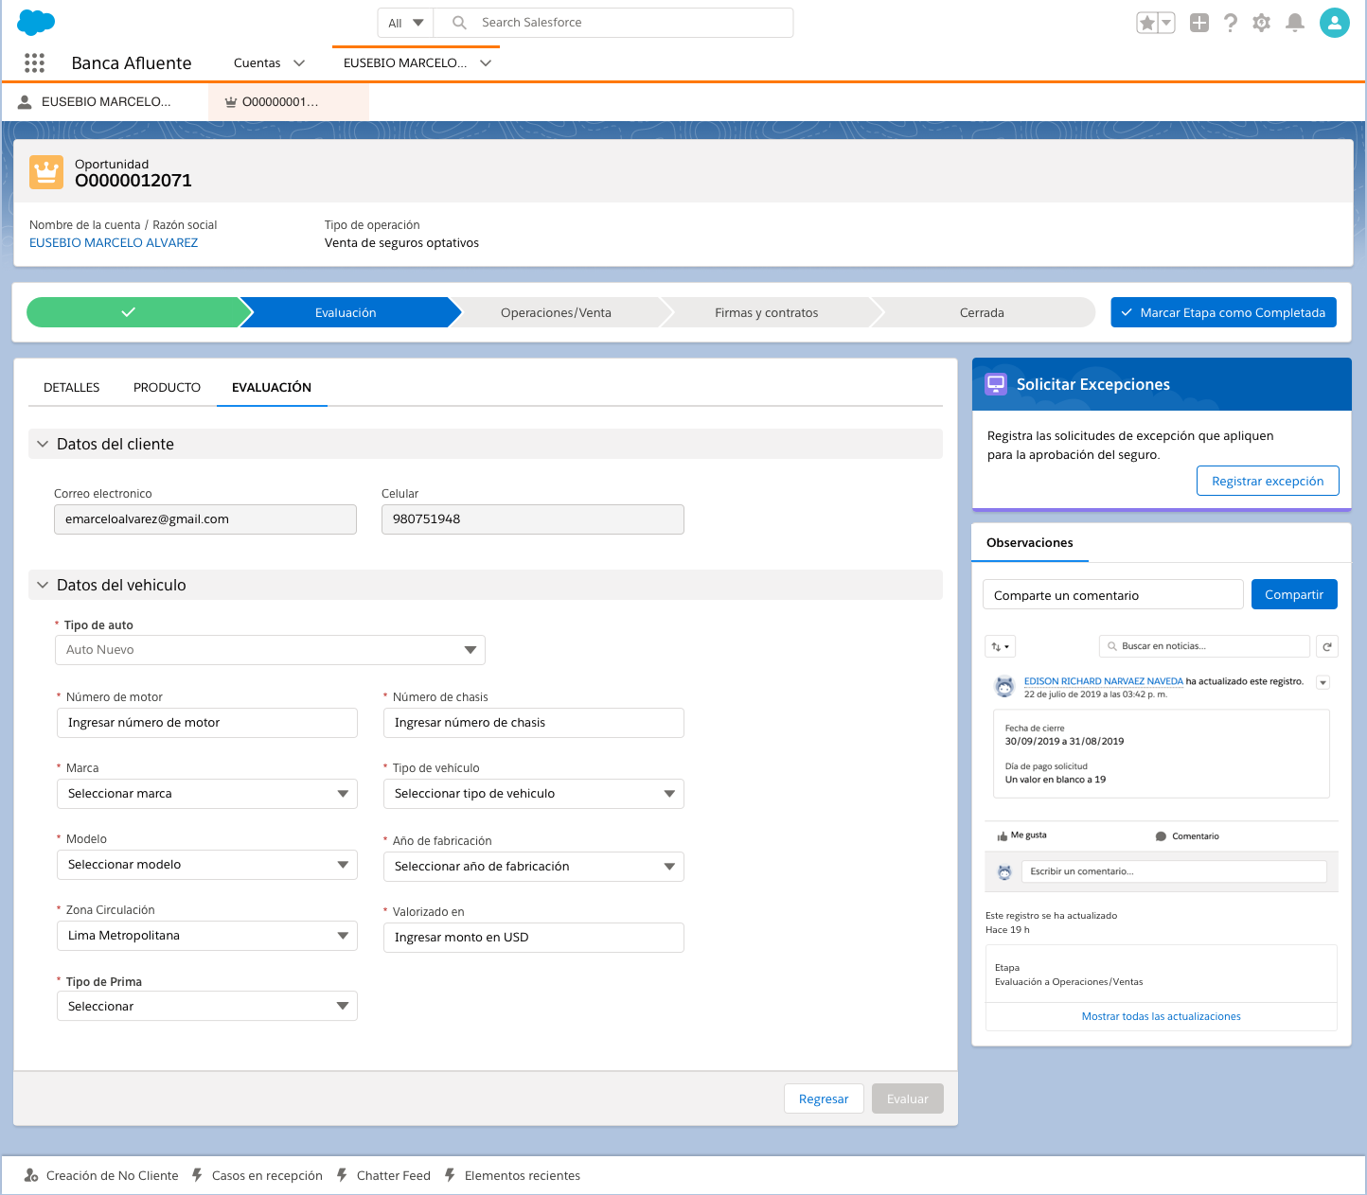Viewport: 1367px width, 1195px height.
Task: Open the feed sort options icon
Action: pyautogui.click(x=1001, y=646)
